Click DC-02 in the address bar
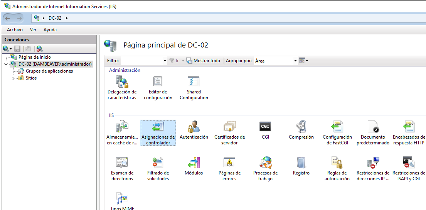The image size is (426, 210). (55, 18)
